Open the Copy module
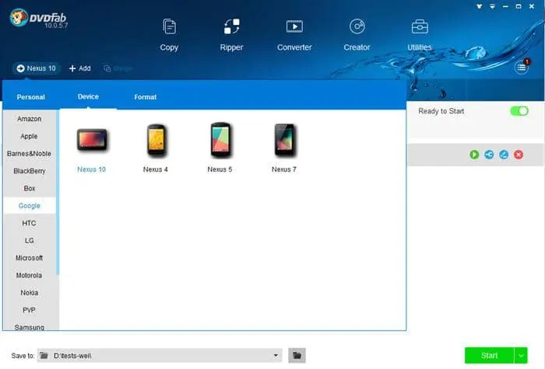 (x=169, y=35)
